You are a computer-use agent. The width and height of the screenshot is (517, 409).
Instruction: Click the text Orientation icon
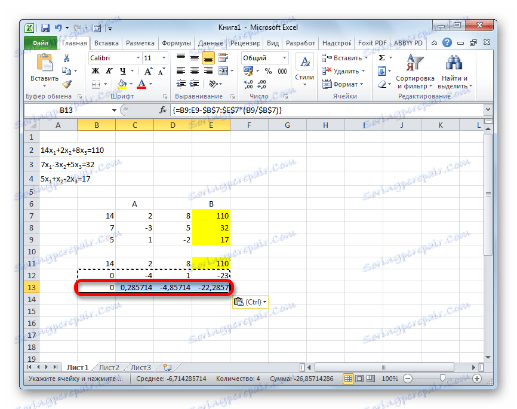[213, 84]
